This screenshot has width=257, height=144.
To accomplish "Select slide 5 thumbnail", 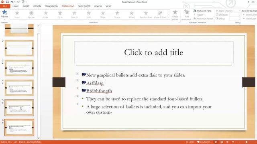I will pyautogui.click(x=19, y=108).
